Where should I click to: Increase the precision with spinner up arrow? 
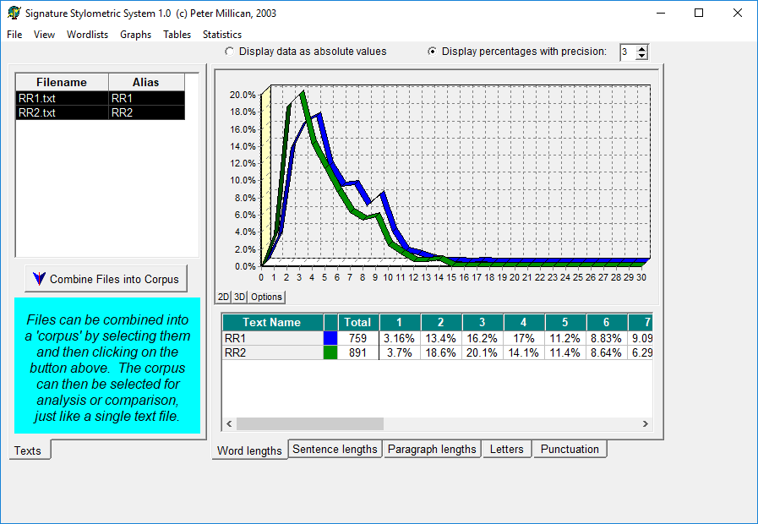point(641,48)
